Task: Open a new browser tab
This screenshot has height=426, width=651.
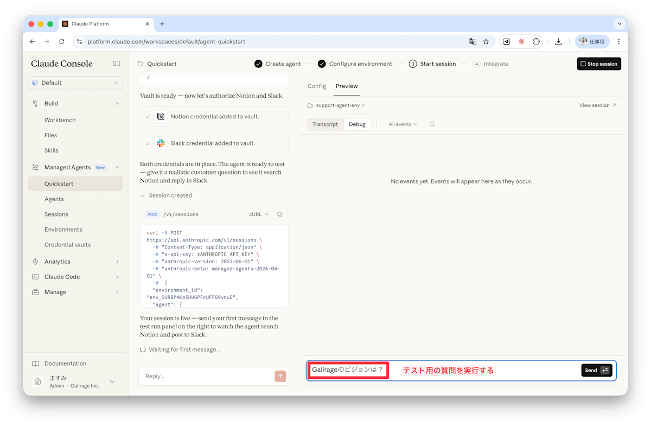Action: (162, 24)
